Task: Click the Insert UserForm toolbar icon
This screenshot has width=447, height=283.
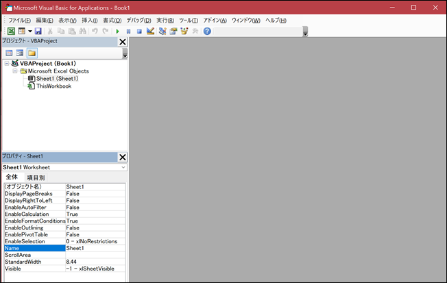Action: 22,31
